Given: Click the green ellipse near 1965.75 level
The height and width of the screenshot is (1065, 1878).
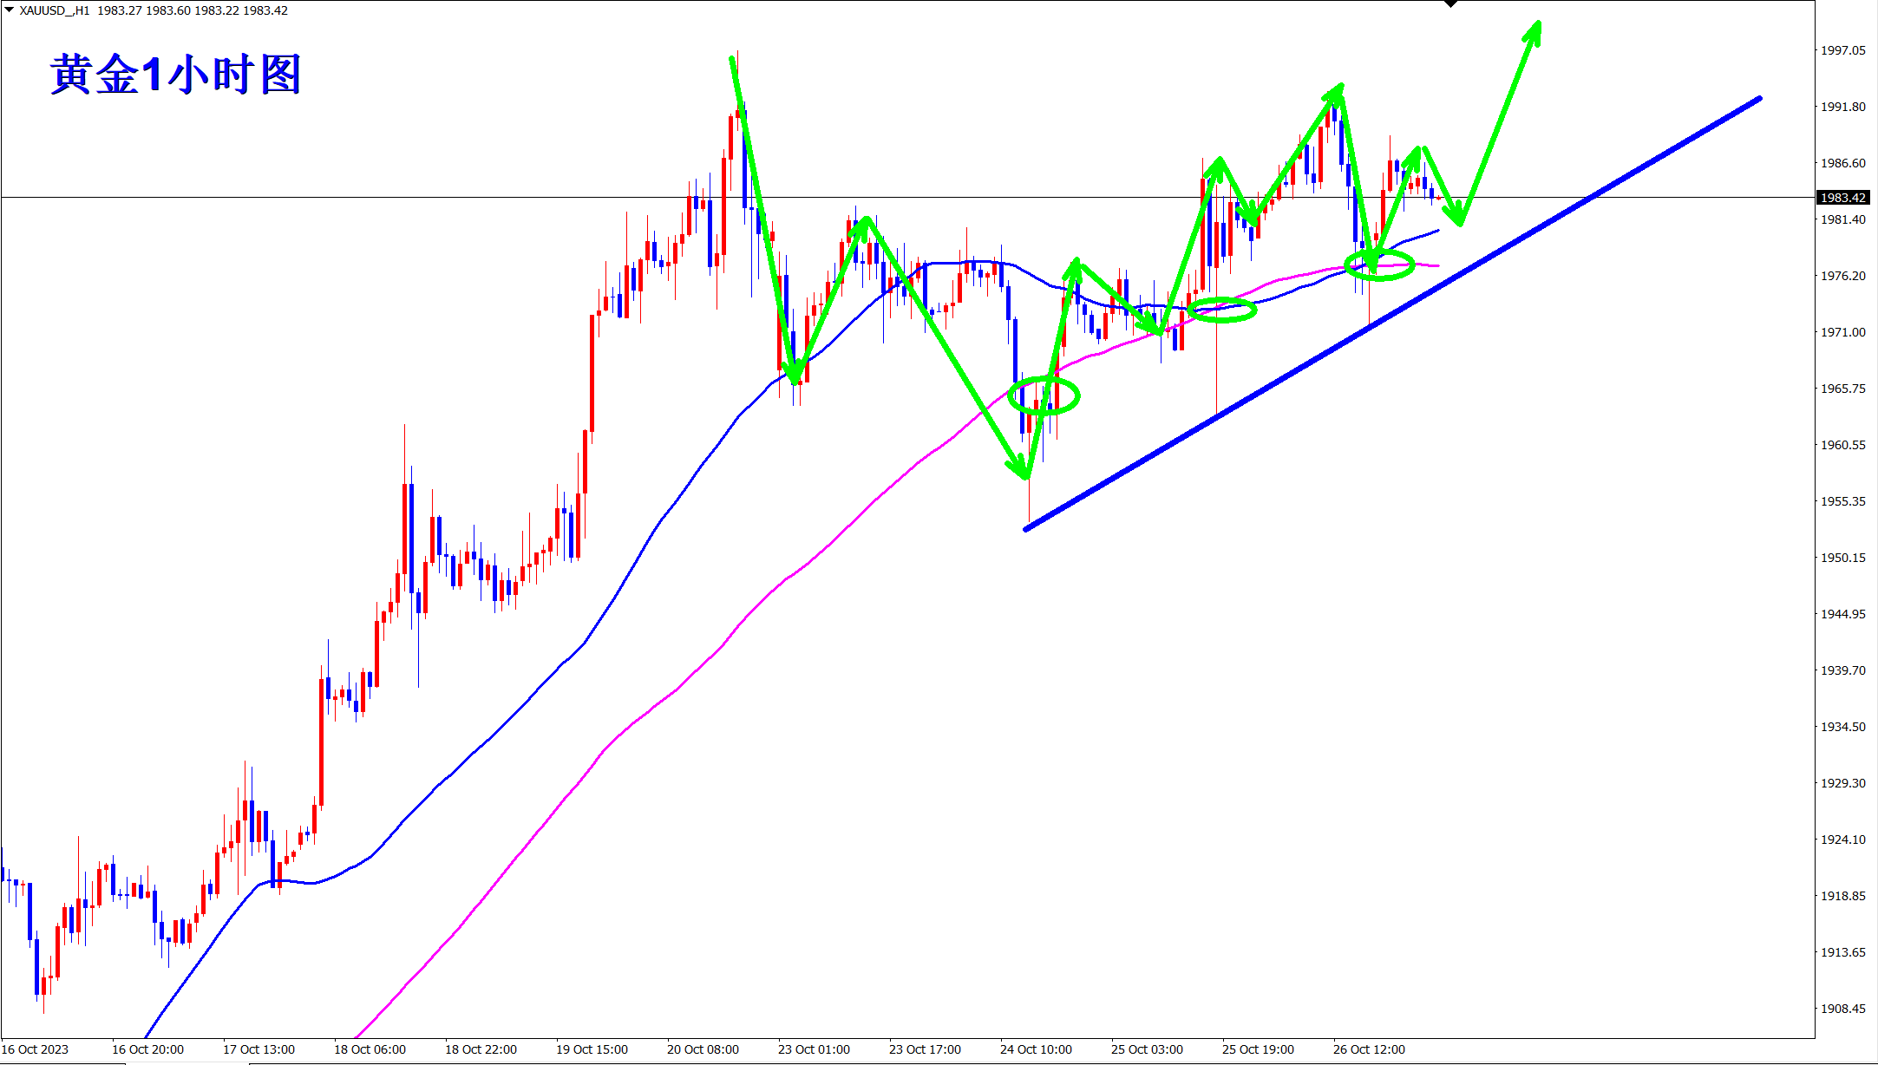Looking at the screenshot, I should 1044,396.
